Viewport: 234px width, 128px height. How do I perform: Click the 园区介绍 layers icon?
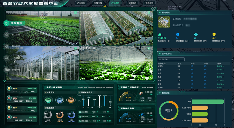pyautogui.click(x=6, y=35)
